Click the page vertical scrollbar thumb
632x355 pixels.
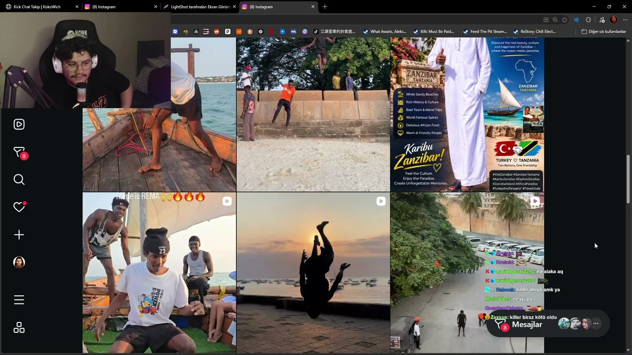pos(628,178)
